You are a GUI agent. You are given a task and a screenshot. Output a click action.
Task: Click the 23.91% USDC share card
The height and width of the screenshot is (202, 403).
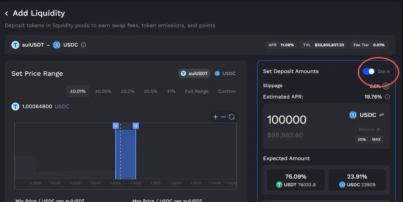[x=357, y=180]
